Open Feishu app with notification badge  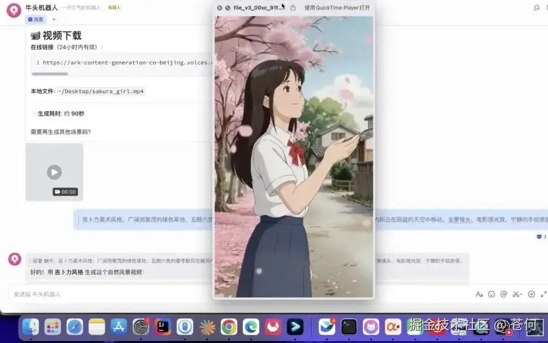[x=327, y=327]
